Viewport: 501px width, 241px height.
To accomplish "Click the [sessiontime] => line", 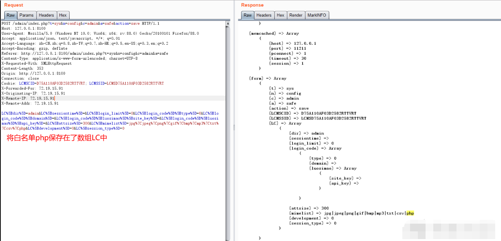I will [x=309, y=139].
